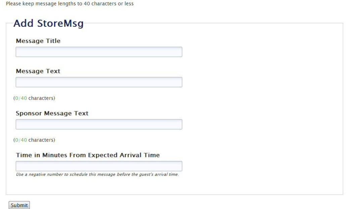
Task: Click the "40" limit below Message Text
Action: click(x=23, y=98)
